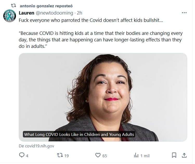Click the reply count 4
The width and height of the screenshot is (195, 164).
click(x=27, y=156)
